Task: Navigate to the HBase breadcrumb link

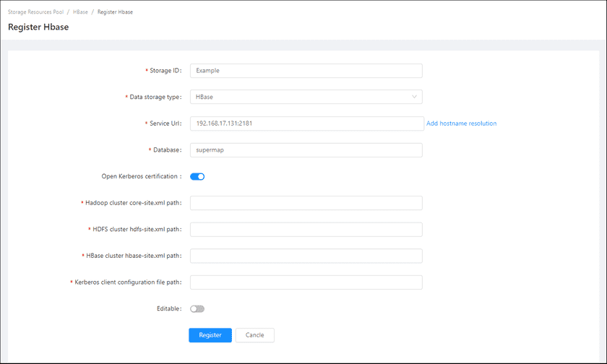Action: (80, 12)
